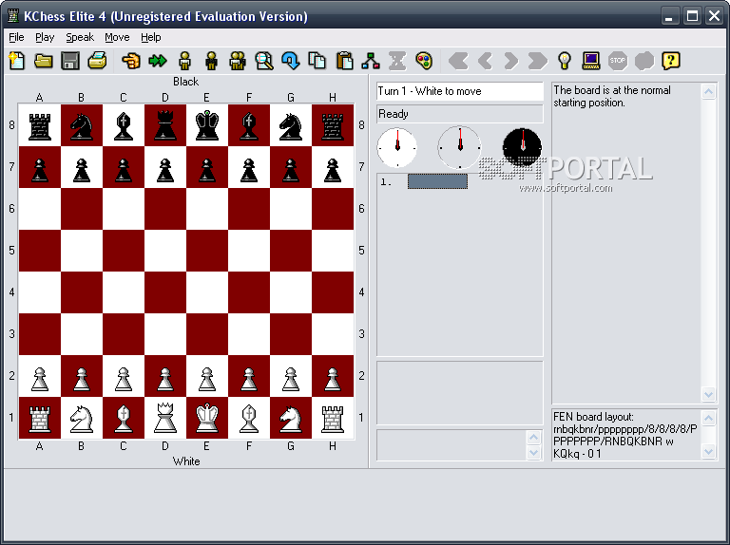Open a saved game with folder icon

44,61
